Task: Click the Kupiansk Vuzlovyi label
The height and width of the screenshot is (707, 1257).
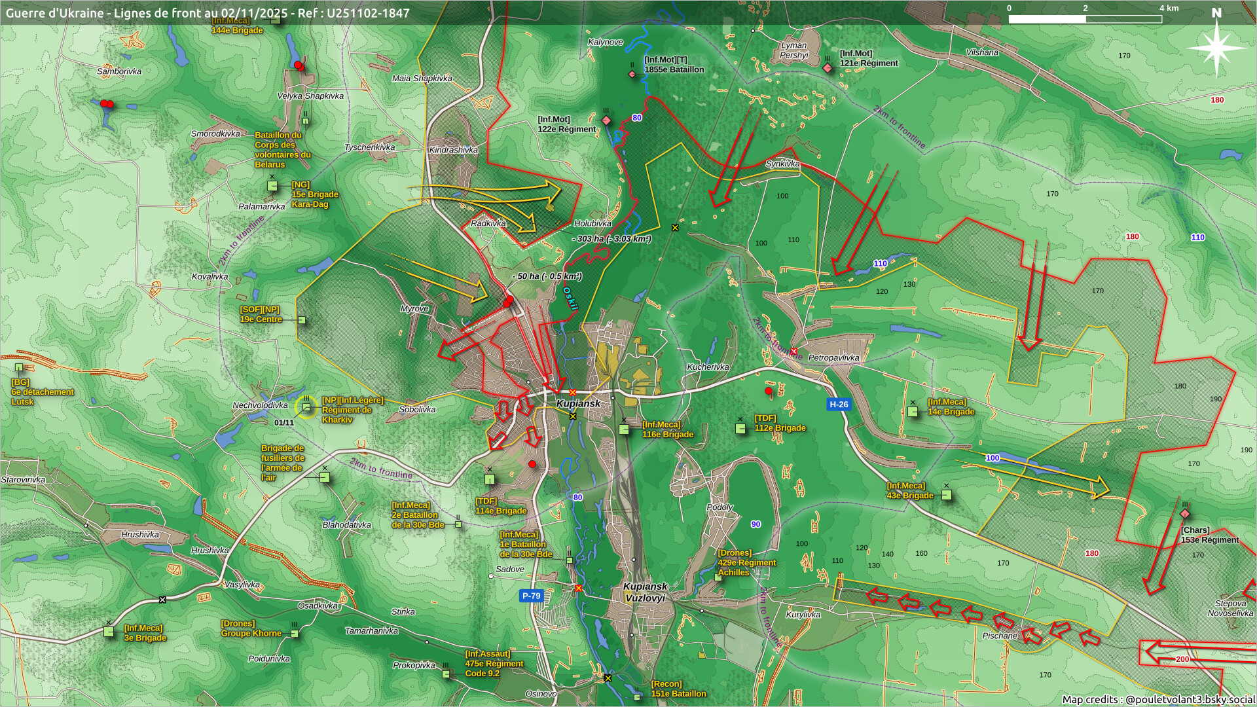Action: click(x=646, y=592)
